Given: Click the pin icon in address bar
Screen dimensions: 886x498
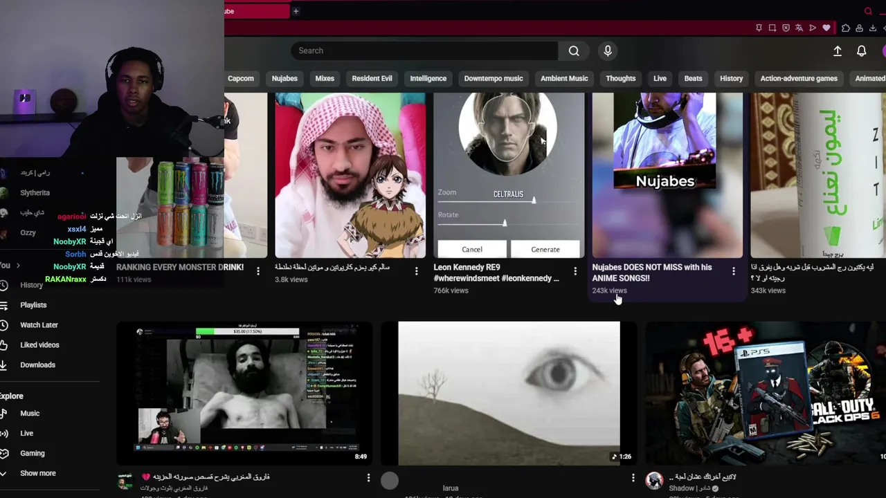Looking at the screenshot, I should [759, 28].
